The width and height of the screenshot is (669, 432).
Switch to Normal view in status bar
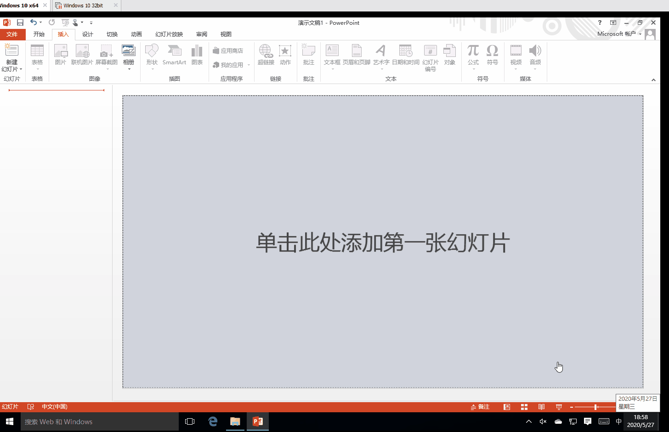(x=507, y=407)
